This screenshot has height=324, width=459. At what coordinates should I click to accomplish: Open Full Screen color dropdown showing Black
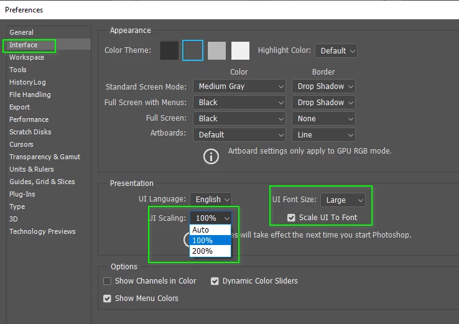click(239, 119)
